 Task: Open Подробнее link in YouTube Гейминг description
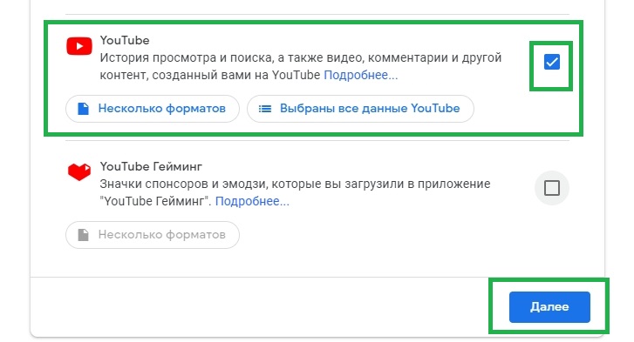click(x=252, y=201)
